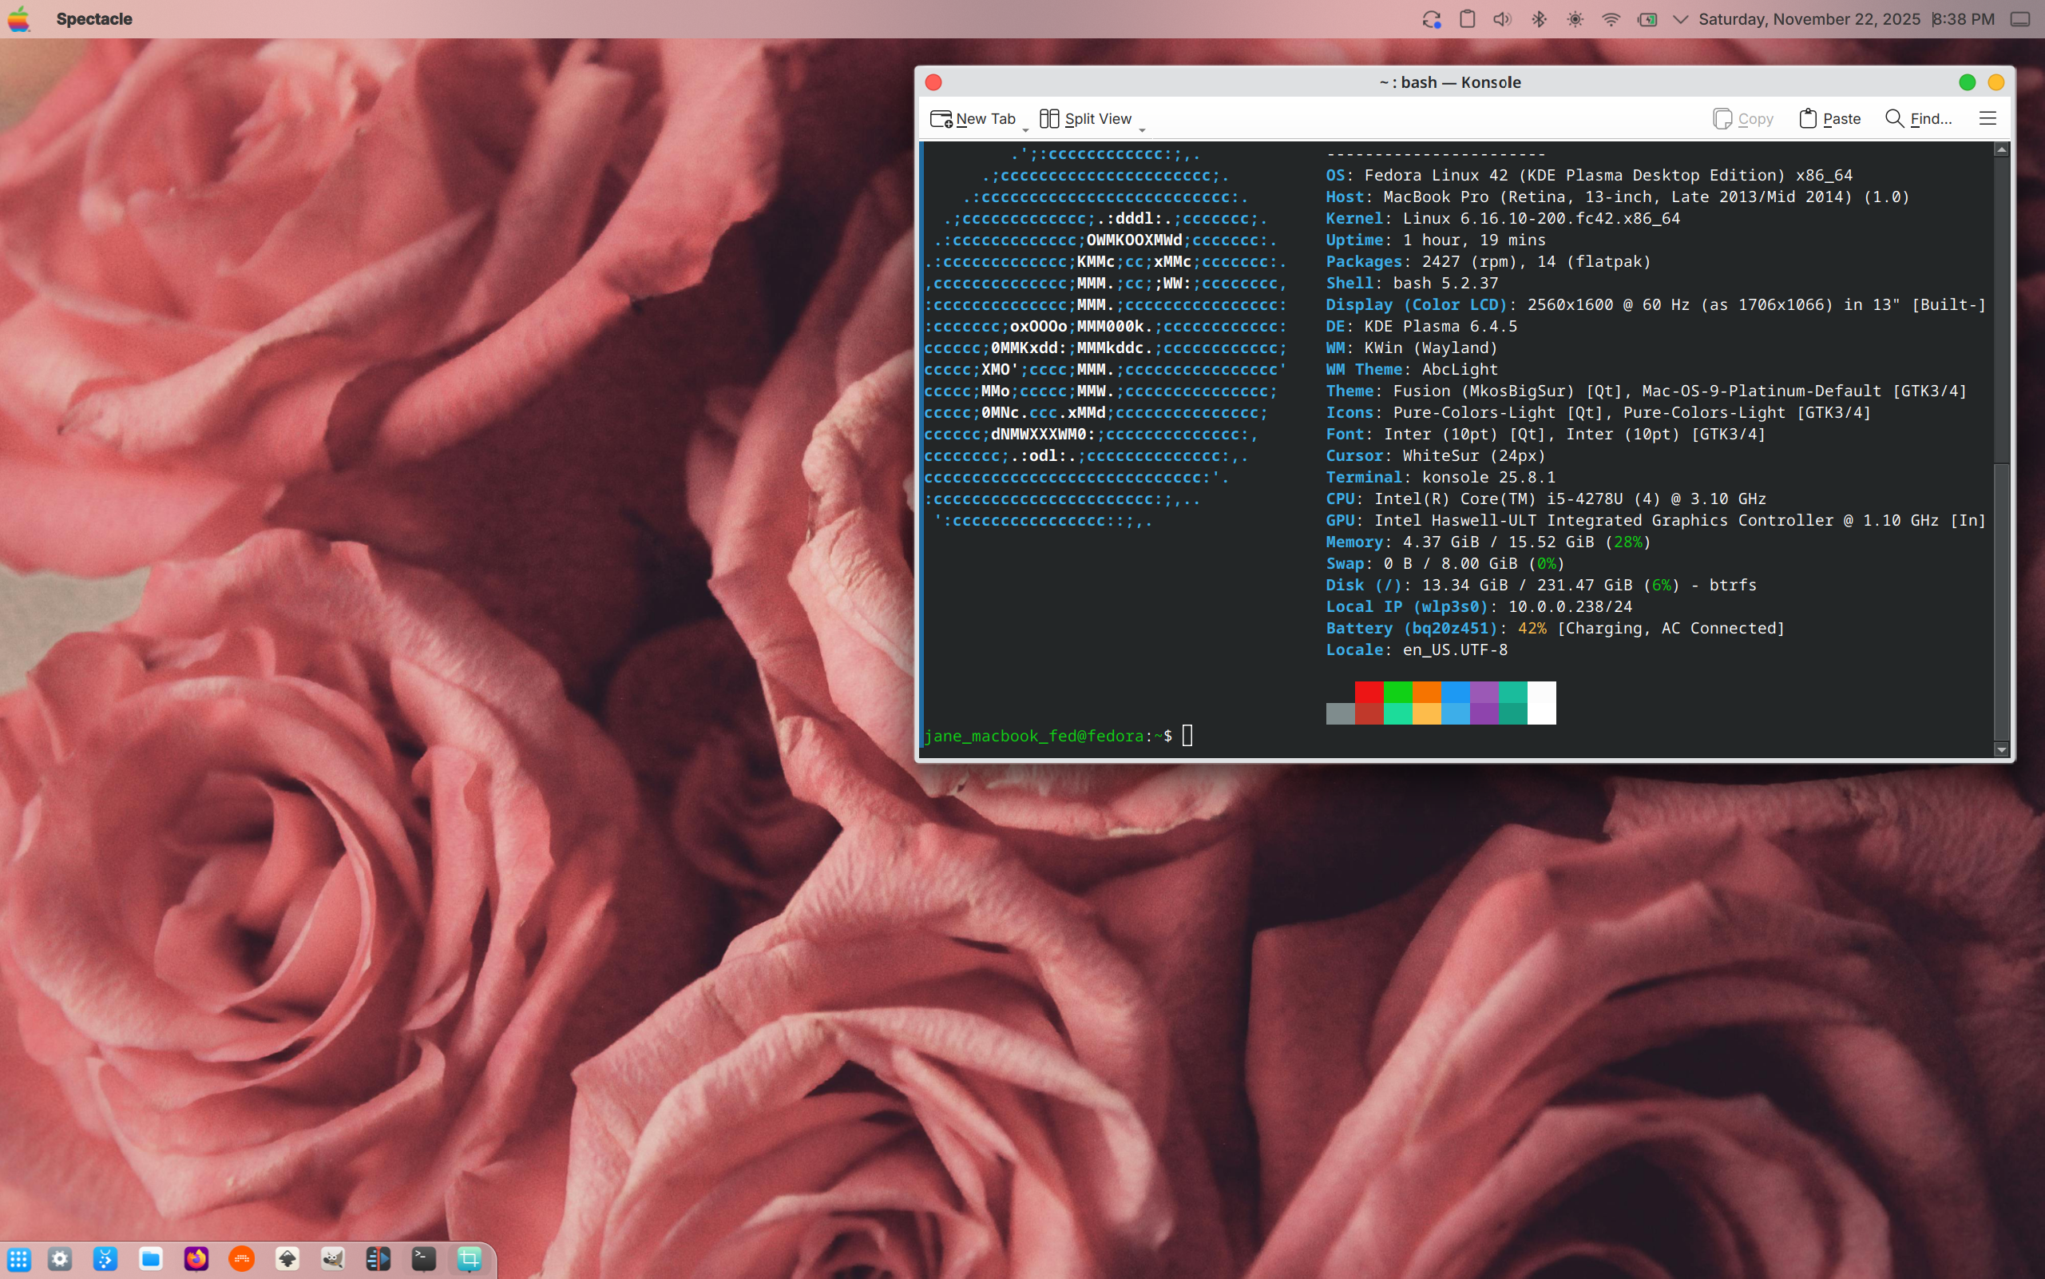Click the New Tab button

973,119
